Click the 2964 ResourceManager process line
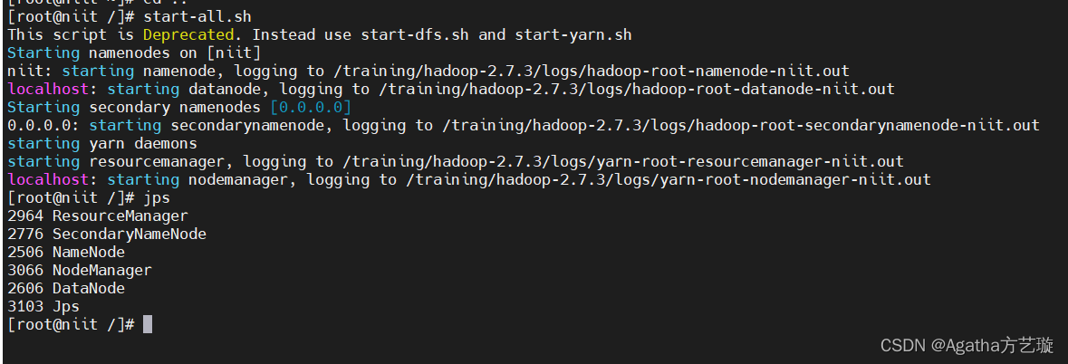The image size is (1068, 364). point(97,216)
